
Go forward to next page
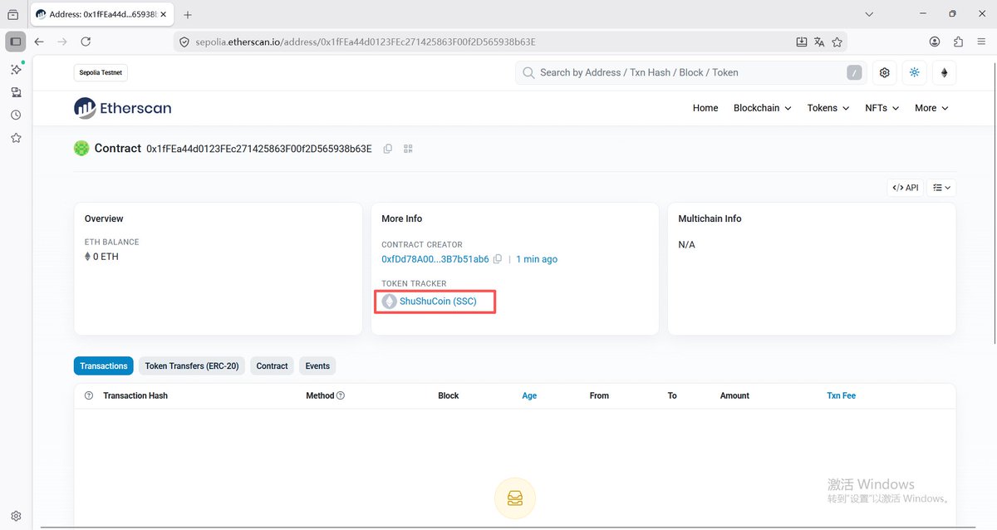62,42
